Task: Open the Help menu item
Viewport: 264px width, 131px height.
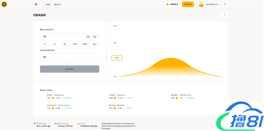Action: coord(48,4)
